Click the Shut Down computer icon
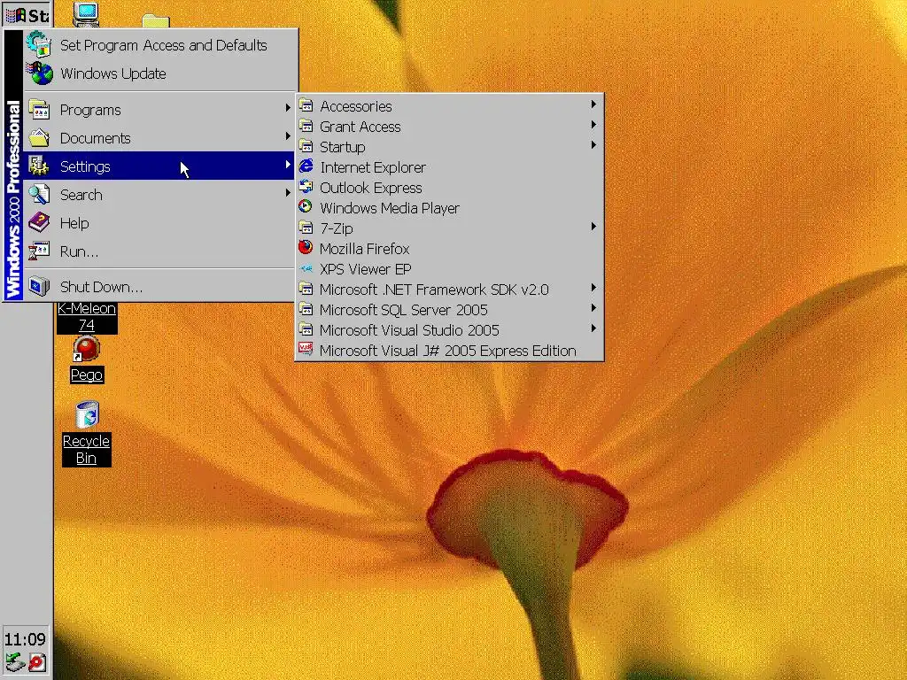 [x=39, y=286]
